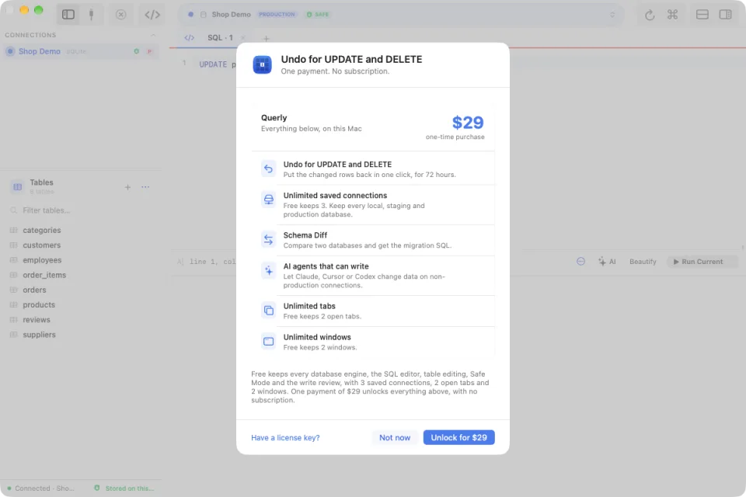Toggle the bottom panel layout icon
746x497 pixels.
click(702, 14)
